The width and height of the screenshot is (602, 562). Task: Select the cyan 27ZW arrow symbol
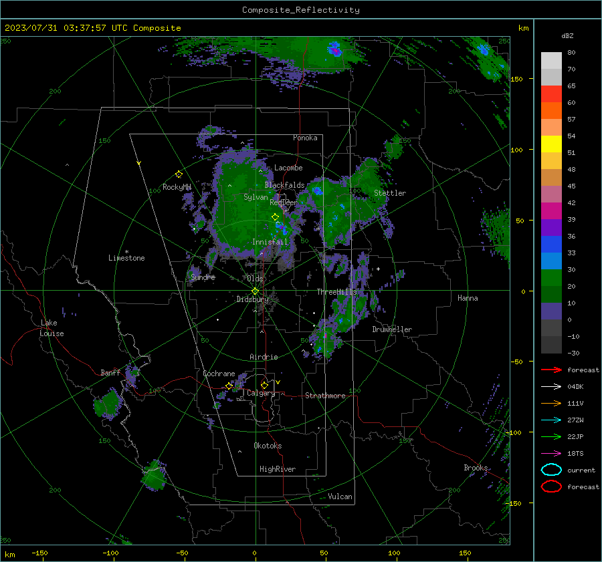551,420
